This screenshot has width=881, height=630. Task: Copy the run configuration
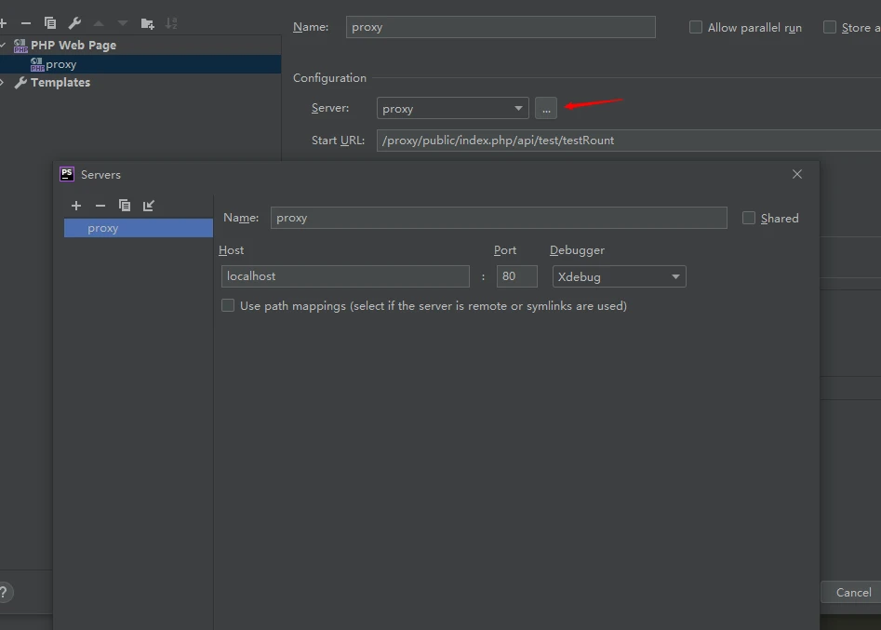tap(50, 23)
